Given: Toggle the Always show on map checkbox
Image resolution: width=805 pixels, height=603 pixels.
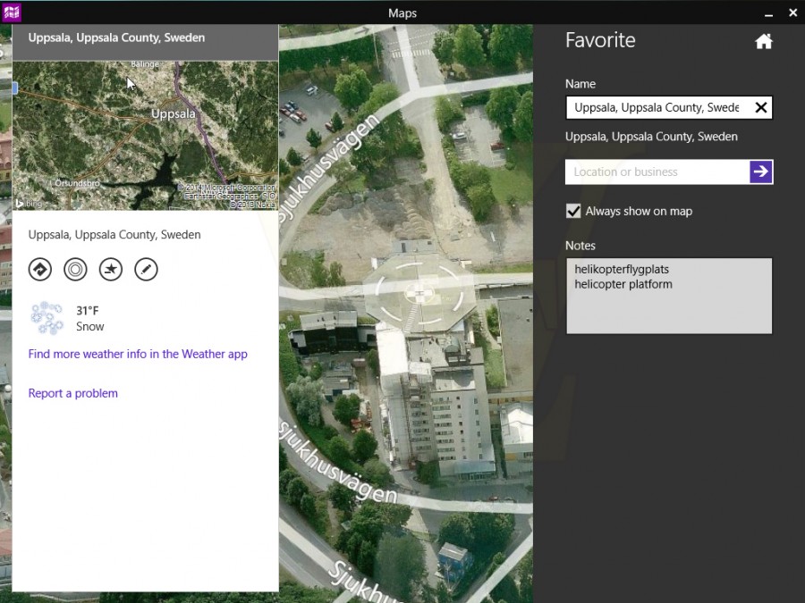Looking at the screenshot, I should click(573, 211).
